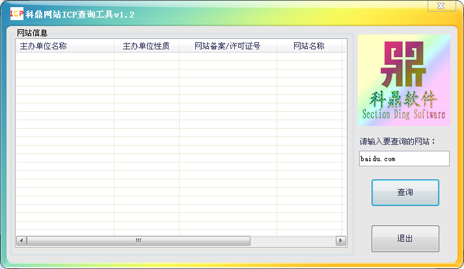Click the horizontal scrollbar right arrow
The image size is (464, 269).
(x=341, y=240)
